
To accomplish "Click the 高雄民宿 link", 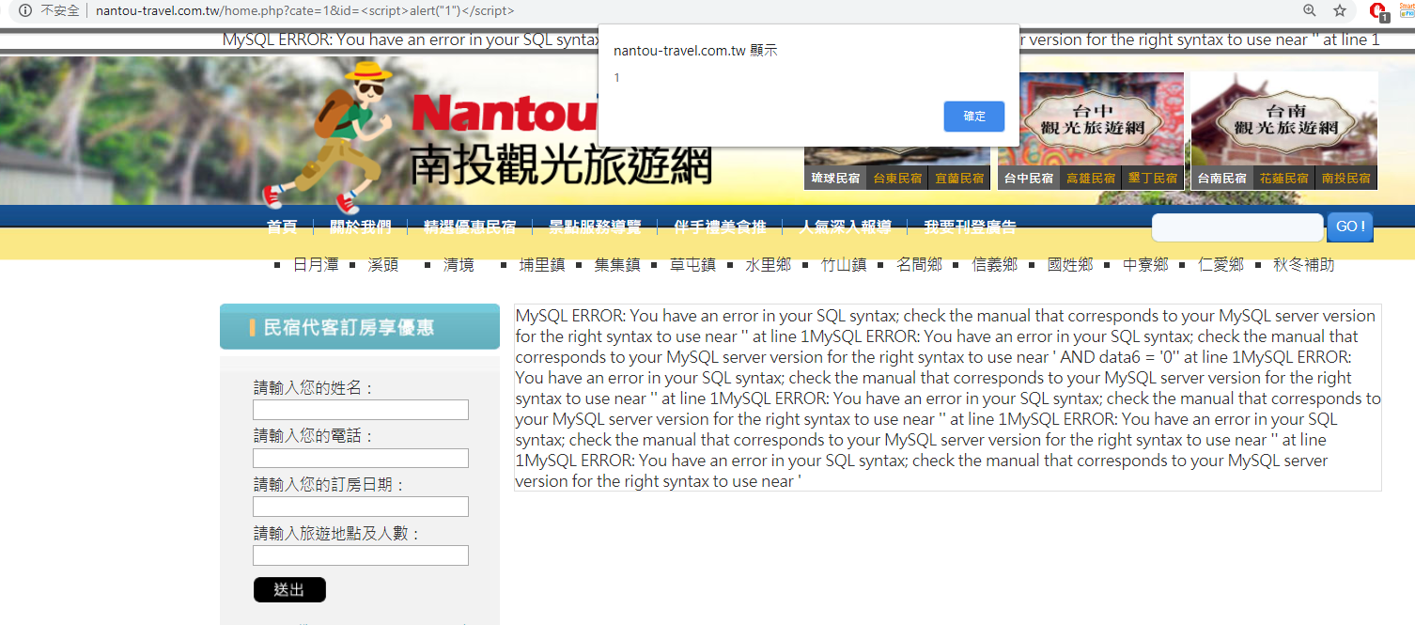I will click(x=1091, y=178).
